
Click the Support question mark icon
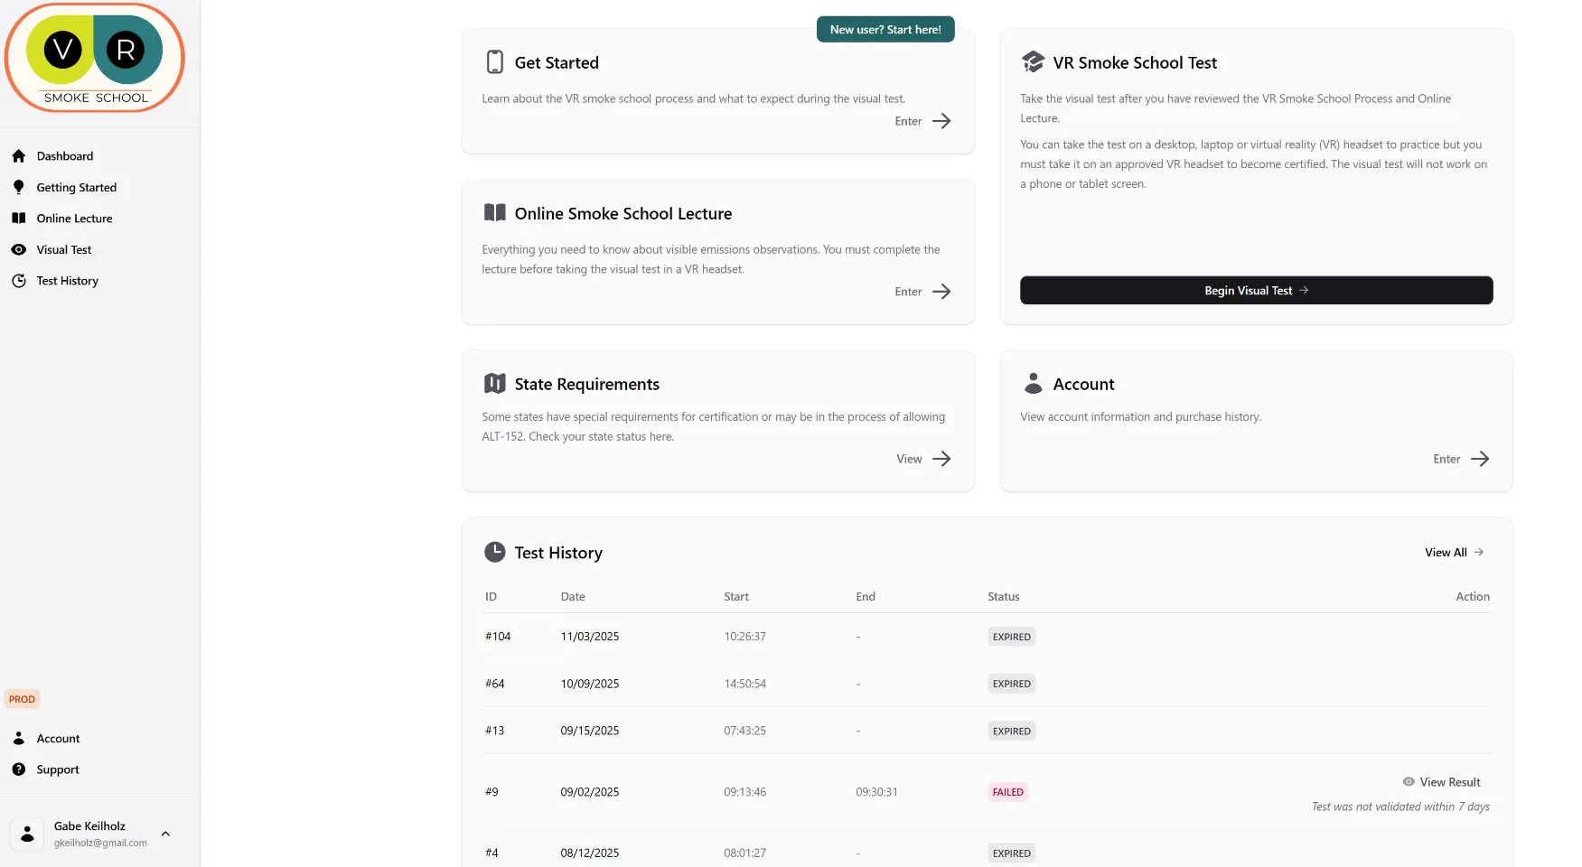19,769
